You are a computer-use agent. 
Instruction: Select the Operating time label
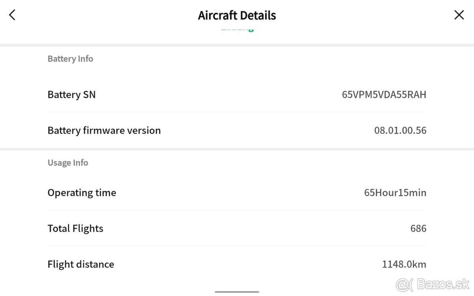(82, 192)
